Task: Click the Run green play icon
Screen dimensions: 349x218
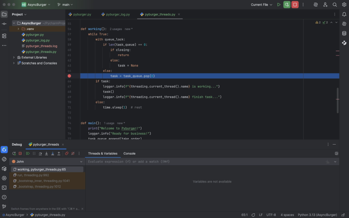Action: (x=279, y=5)
